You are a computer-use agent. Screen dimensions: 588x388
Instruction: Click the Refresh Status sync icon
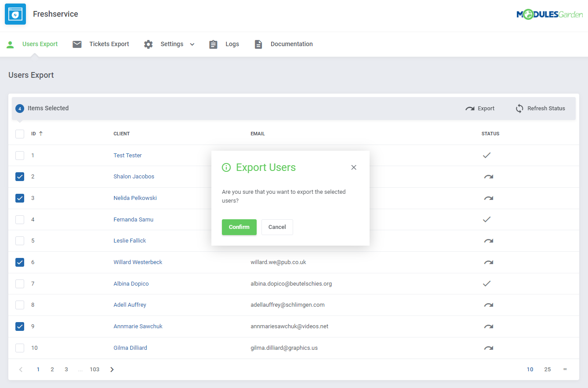pyautogui.click(x=519, y=109)
